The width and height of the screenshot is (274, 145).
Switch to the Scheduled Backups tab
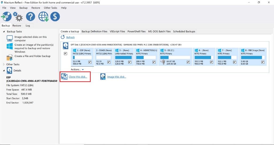point(184,31)
